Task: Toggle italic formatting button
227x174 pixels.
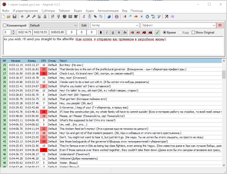Action: click(x=107, y=33)
